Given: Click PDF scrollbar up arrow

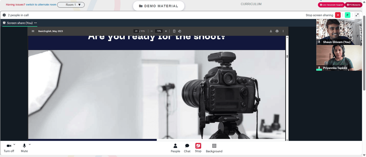Looking at the screenshot, I should click(x=287, y=37).
